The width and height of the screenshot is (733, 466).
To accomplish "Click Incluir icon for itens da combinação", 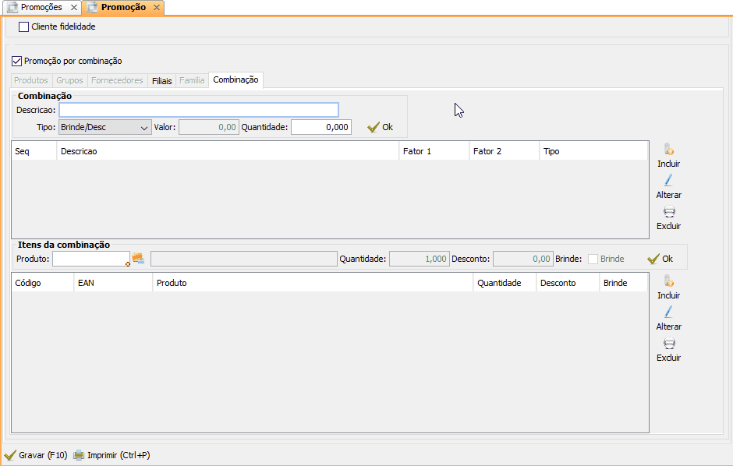I will pos(668,281).
